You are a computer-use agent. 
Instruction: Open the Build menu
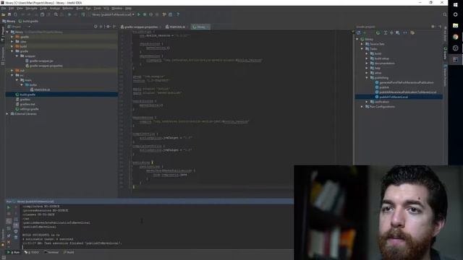click(80, 8)
